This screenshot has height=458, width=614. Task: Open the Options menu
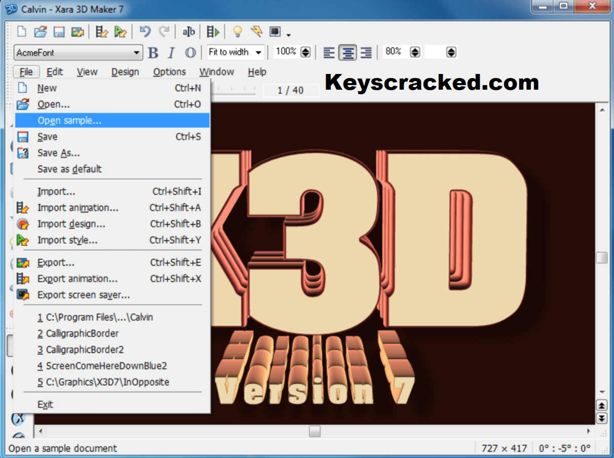pos(169,72)
